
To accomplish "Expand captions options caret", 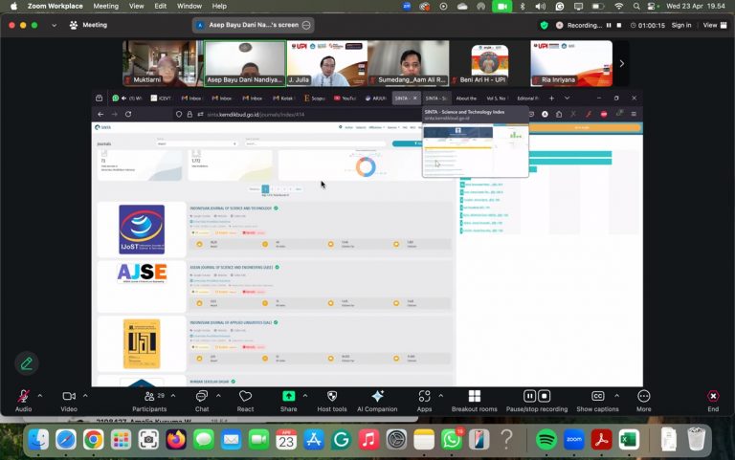I will [x=616, y=396].
